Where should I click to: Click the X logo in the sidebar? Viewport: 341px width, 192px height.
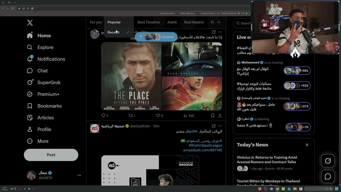coord(30,23)
